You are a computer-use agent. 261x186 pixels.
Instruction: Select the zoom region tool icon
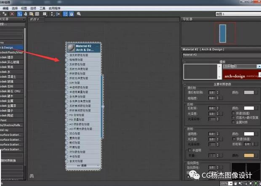click(246, 183)
